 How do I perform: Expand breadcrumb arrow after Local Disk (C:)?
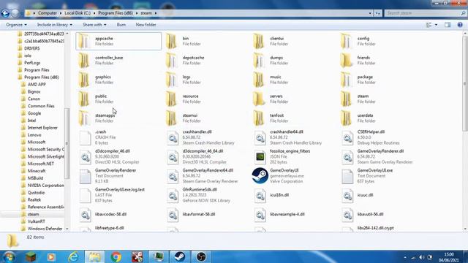[94, 13]
